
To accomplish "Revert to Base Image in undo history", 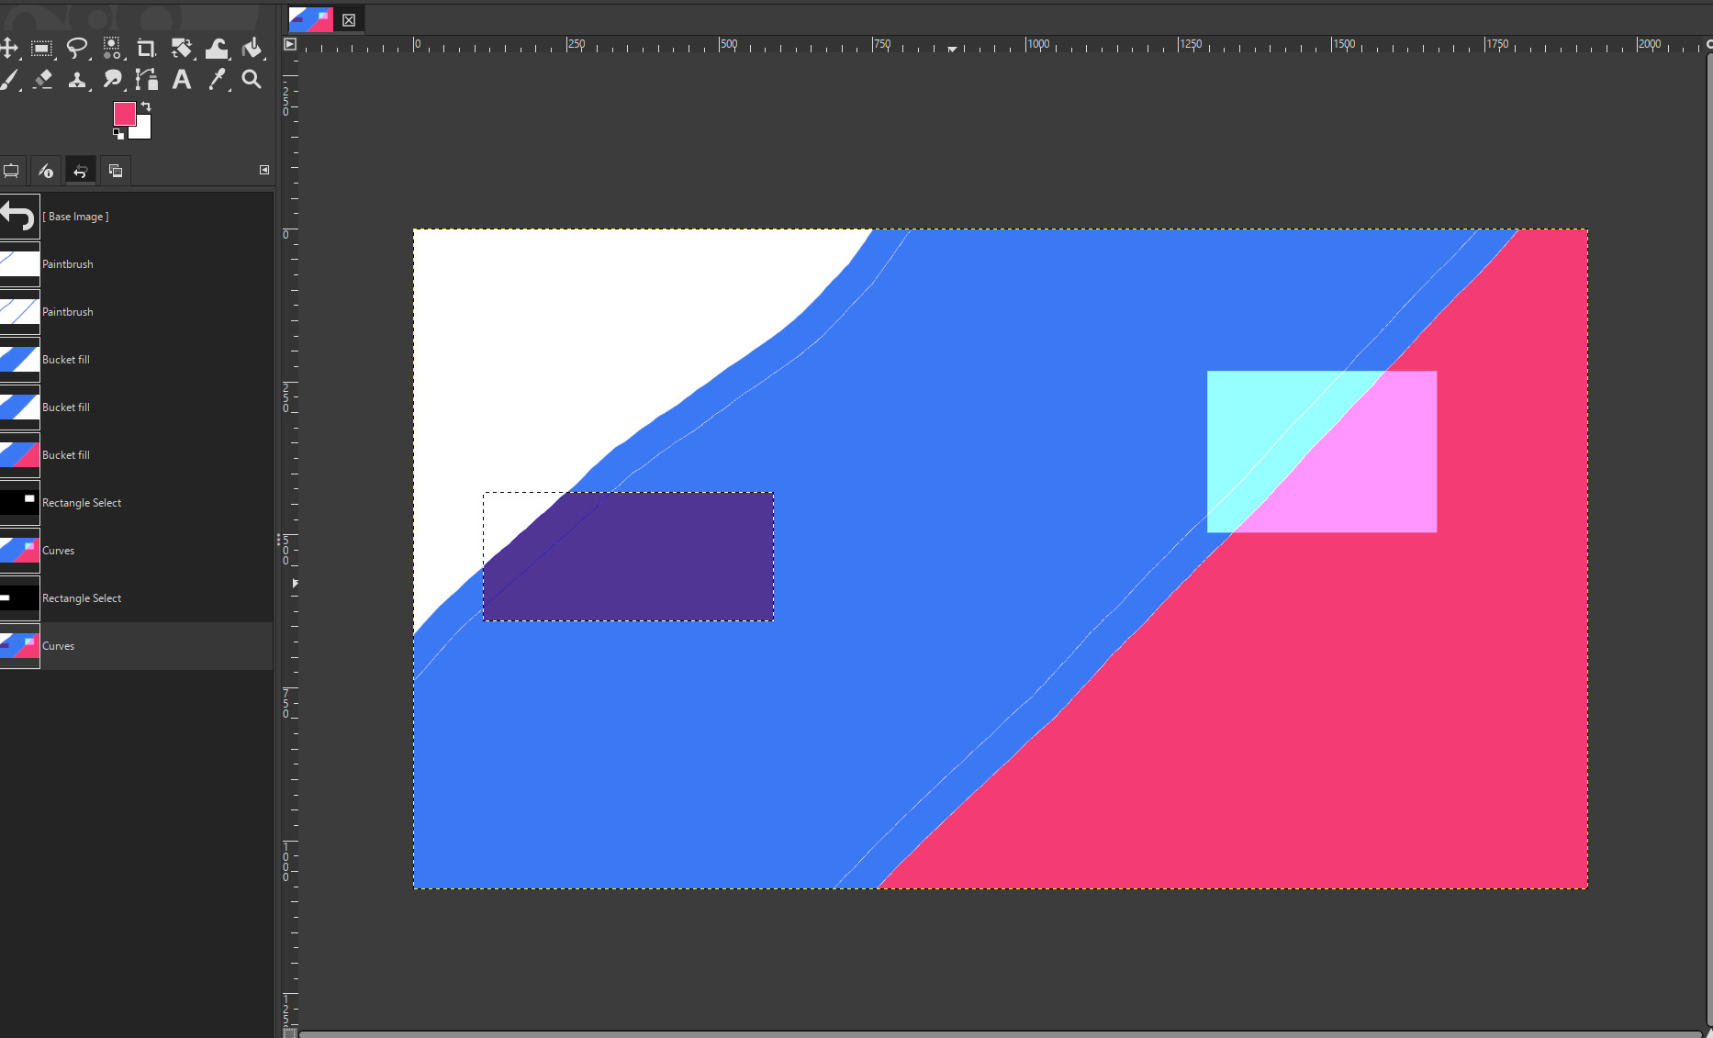I will (73, 217).
